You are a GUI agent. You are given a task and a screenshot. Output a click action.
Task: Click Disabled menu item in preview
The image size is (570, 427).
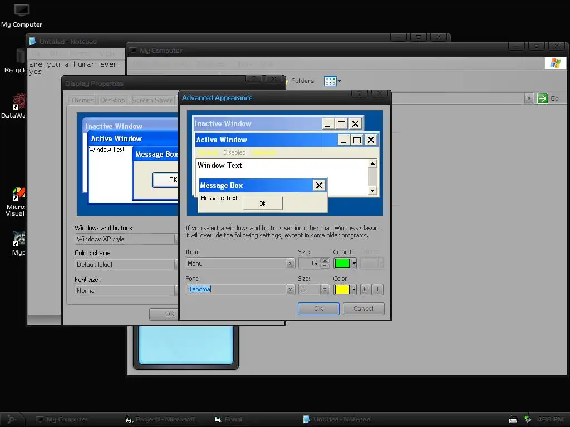234,152
